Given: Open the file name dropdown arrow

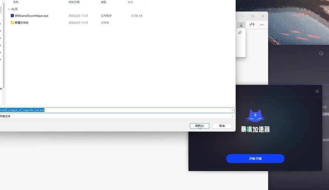Looking at the screenshot, I should pyautogui.click(x=232, y=110).
